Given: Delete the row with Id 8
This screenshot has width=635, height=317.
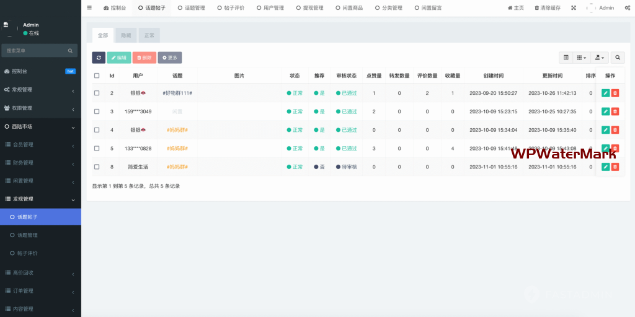Looking at the screenshot, I should coord(615,167).
